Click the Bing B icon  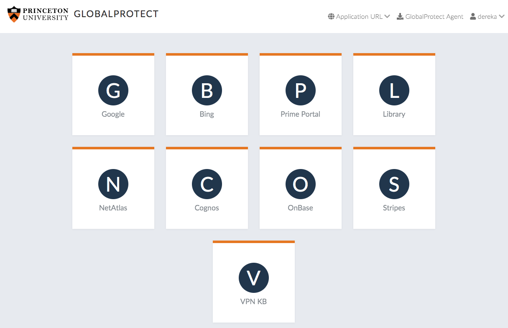[x=207, y=90]
